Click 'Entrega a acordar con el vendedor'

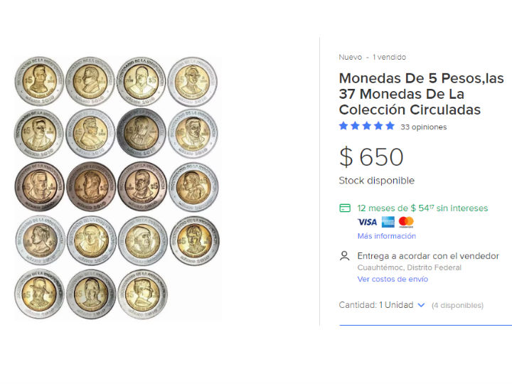click(x=428, y=256)
